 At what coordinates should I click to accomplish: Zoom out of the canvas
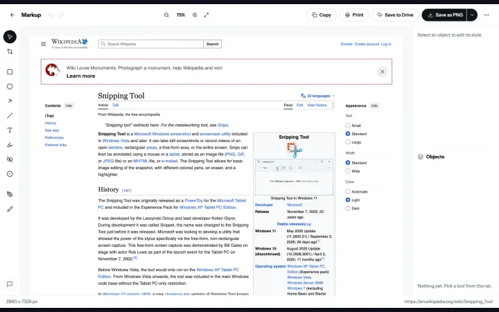tap(166, 15)
